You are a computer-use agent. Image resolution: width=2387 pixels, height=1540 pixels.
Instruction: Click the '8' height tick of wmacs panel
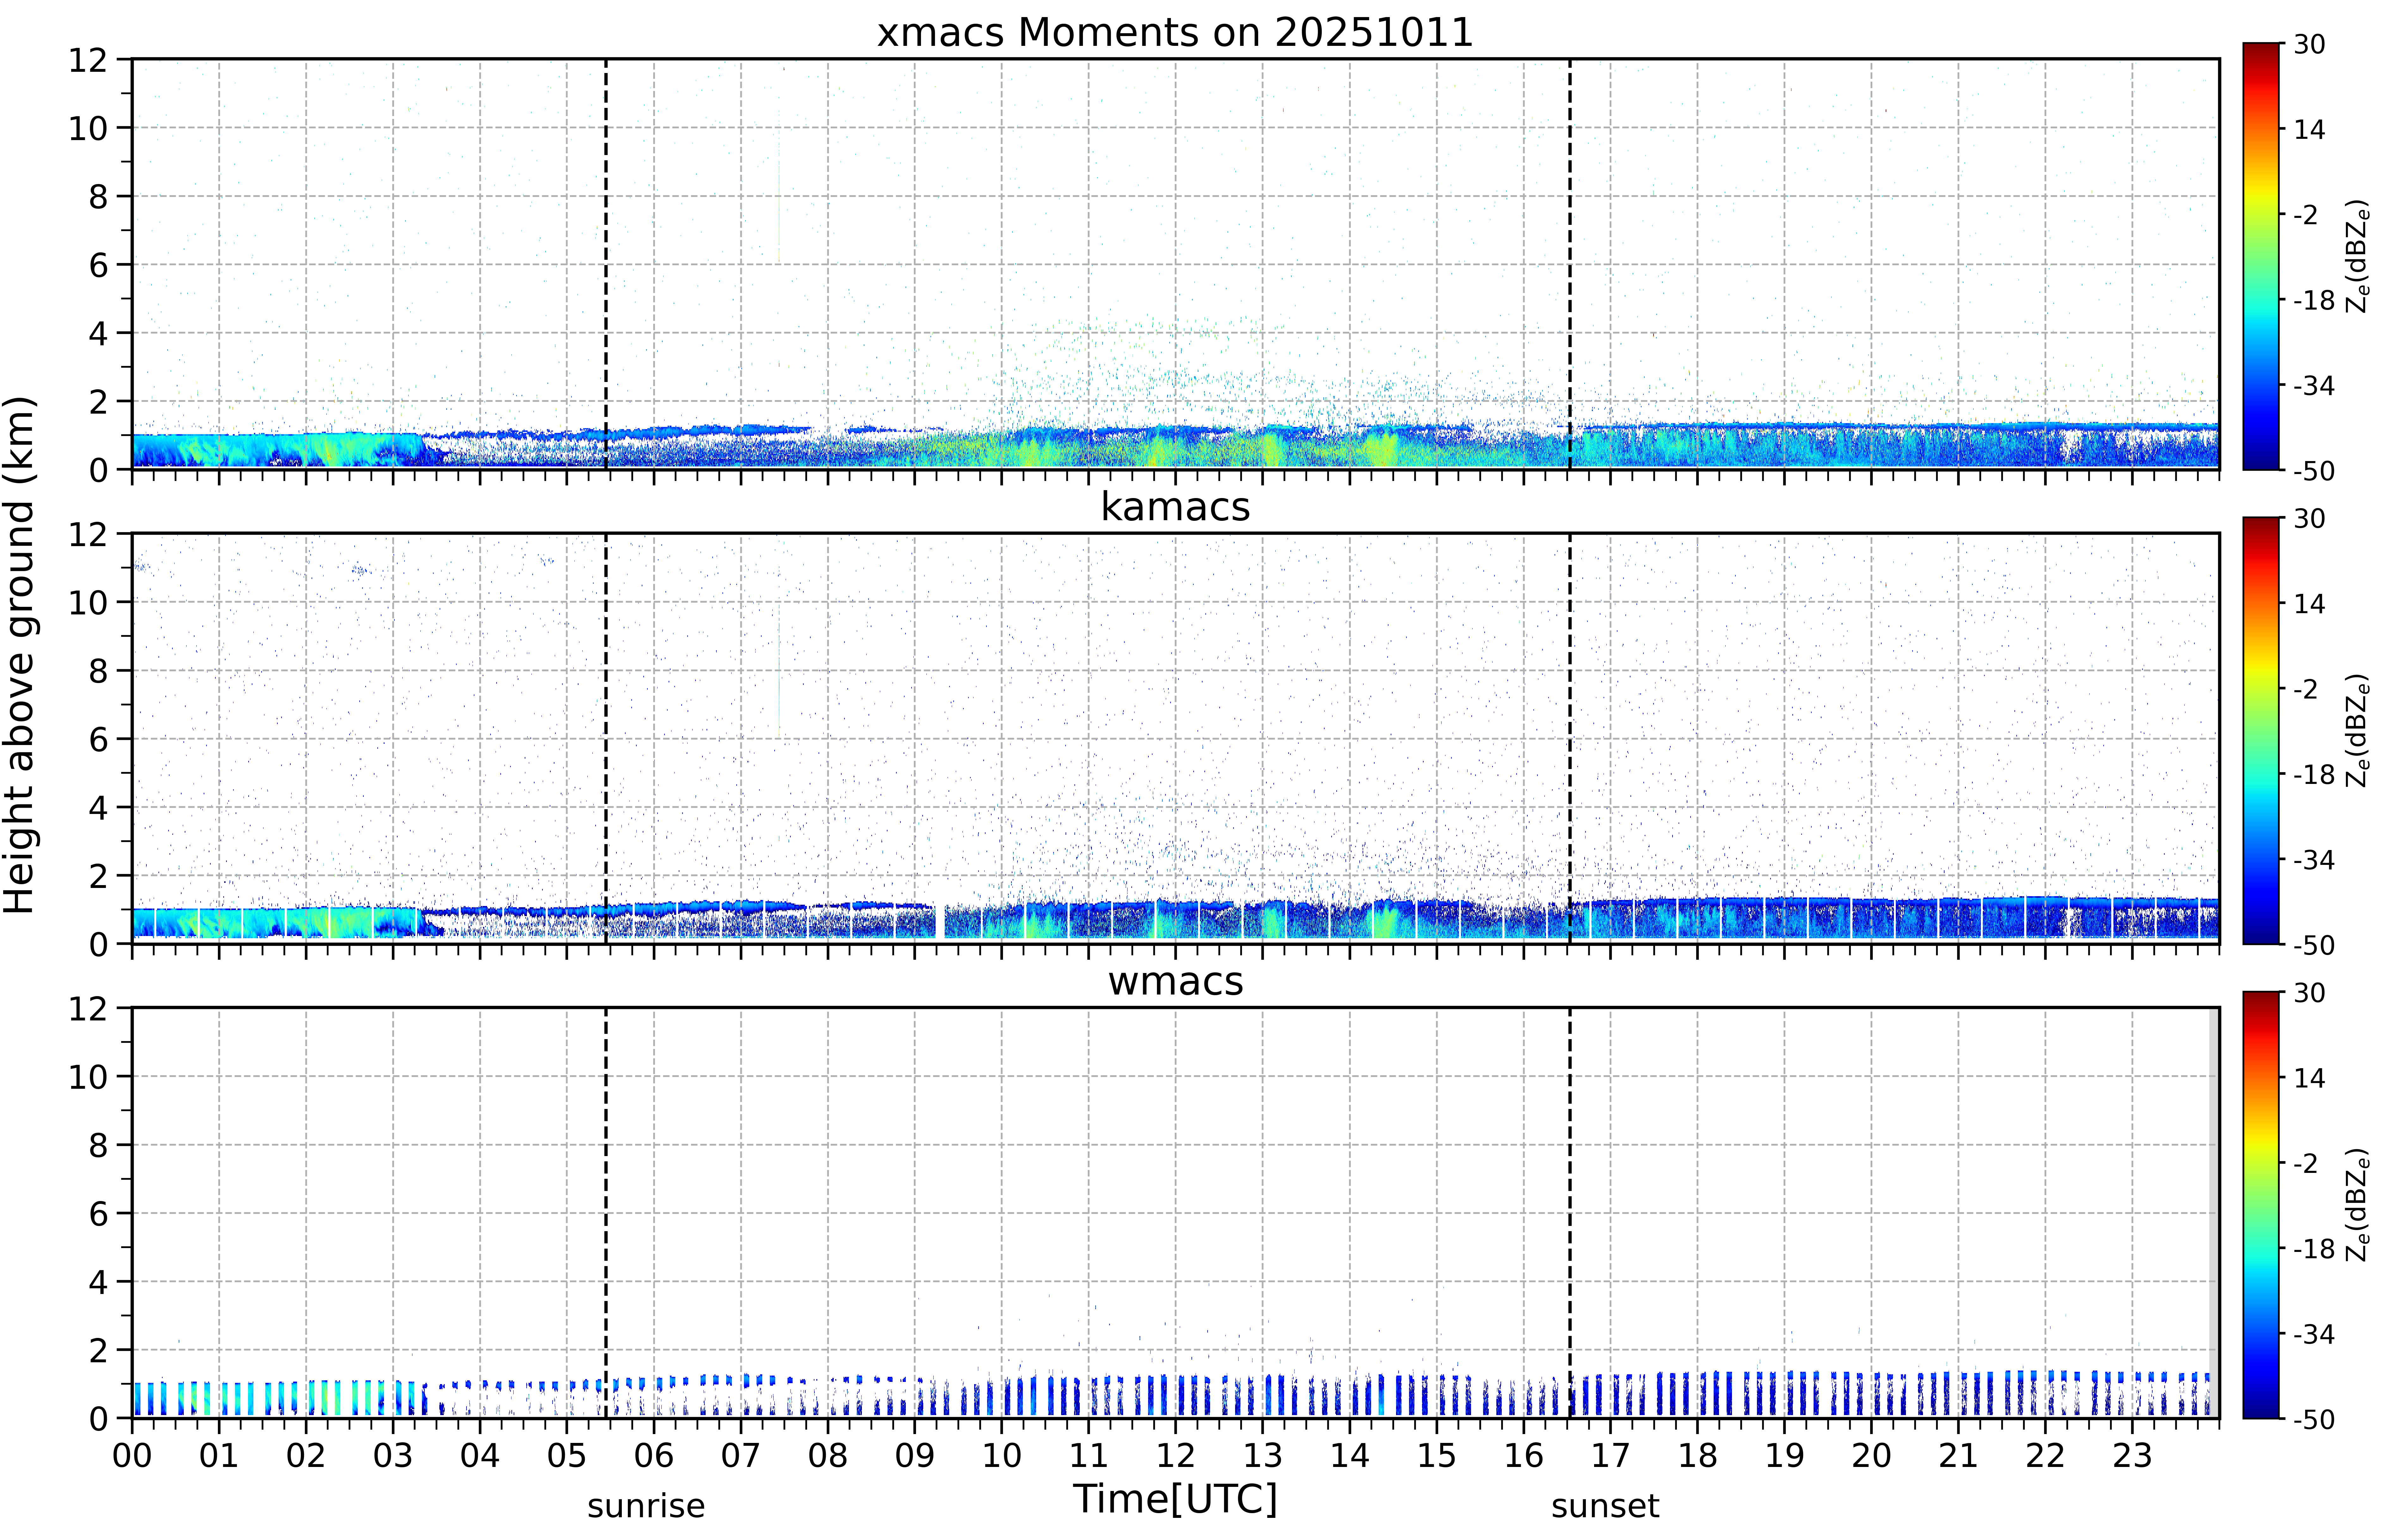98,1146
